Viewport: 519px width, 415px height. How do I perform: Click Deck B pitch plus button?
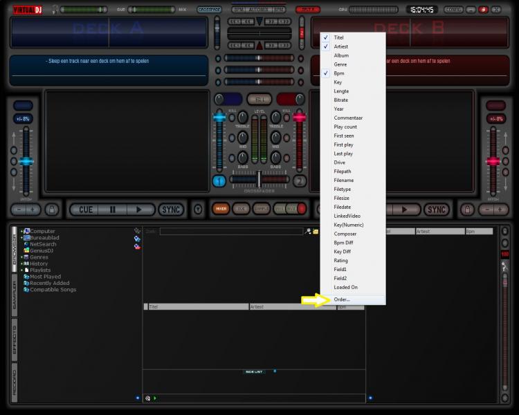click(x=500, y=210)
